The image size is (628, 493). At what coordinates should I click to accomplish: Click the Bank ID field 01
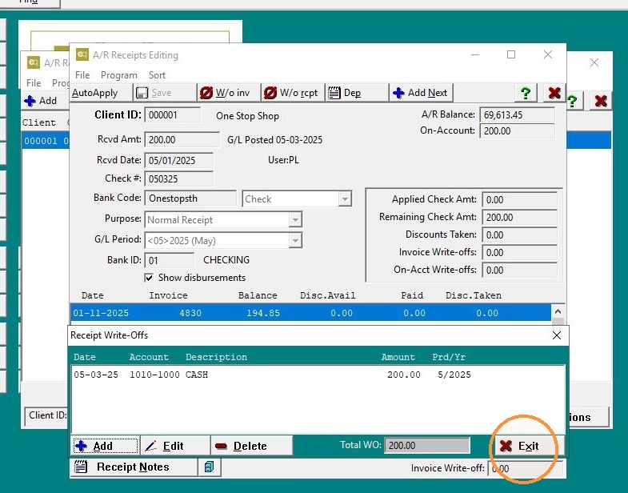170,260
